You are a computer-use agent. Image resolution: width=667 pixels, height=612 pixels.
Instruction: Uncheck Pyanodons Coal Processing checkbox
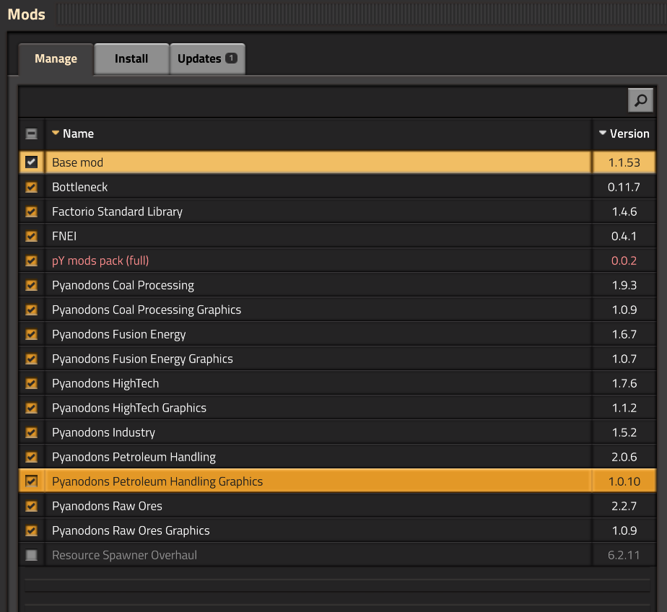pyautogui.click(x=32, y=285)
